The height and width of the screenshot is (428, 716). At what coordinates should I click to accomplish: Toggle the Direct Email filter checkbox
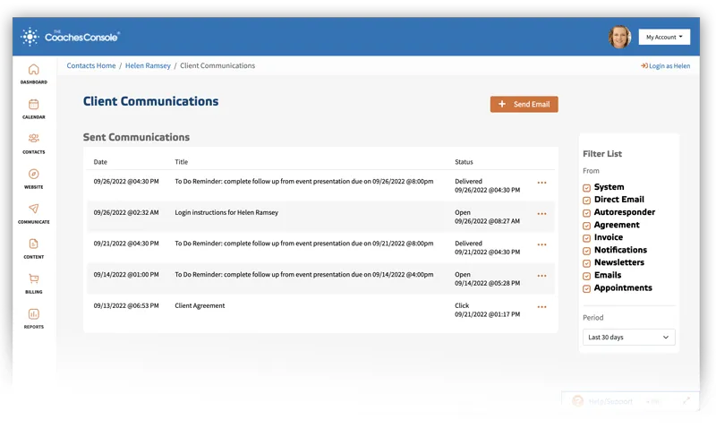point(587,200)
